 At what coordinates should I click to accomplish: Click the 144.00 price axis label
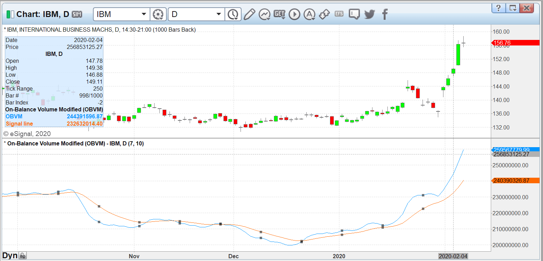click(x=501, y=86)
